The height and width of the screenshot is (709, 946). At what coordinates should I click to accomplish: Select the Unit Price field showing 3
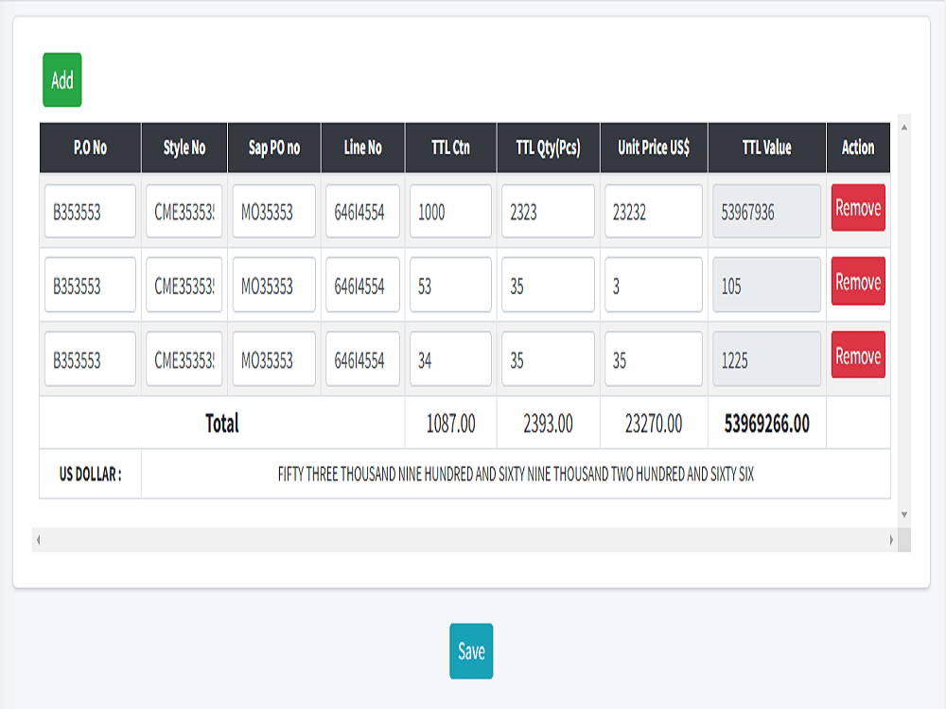click(x=653, y=284)
